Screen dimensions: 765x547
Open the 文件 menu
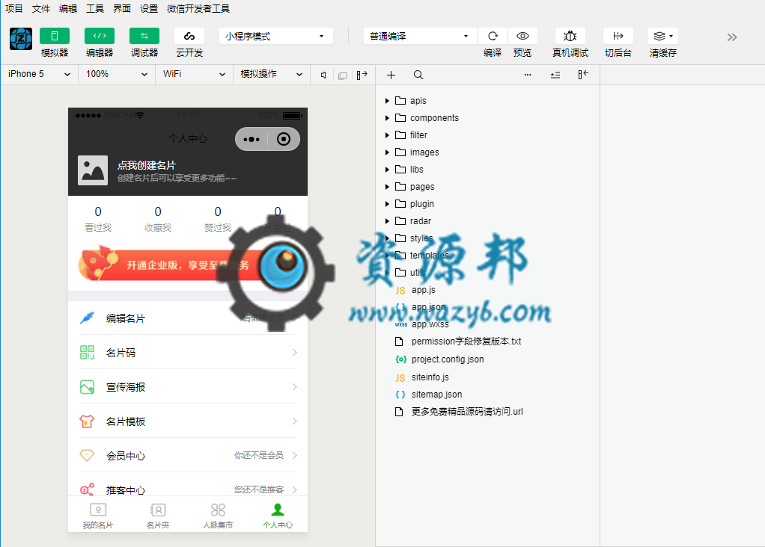pos(41,8)
